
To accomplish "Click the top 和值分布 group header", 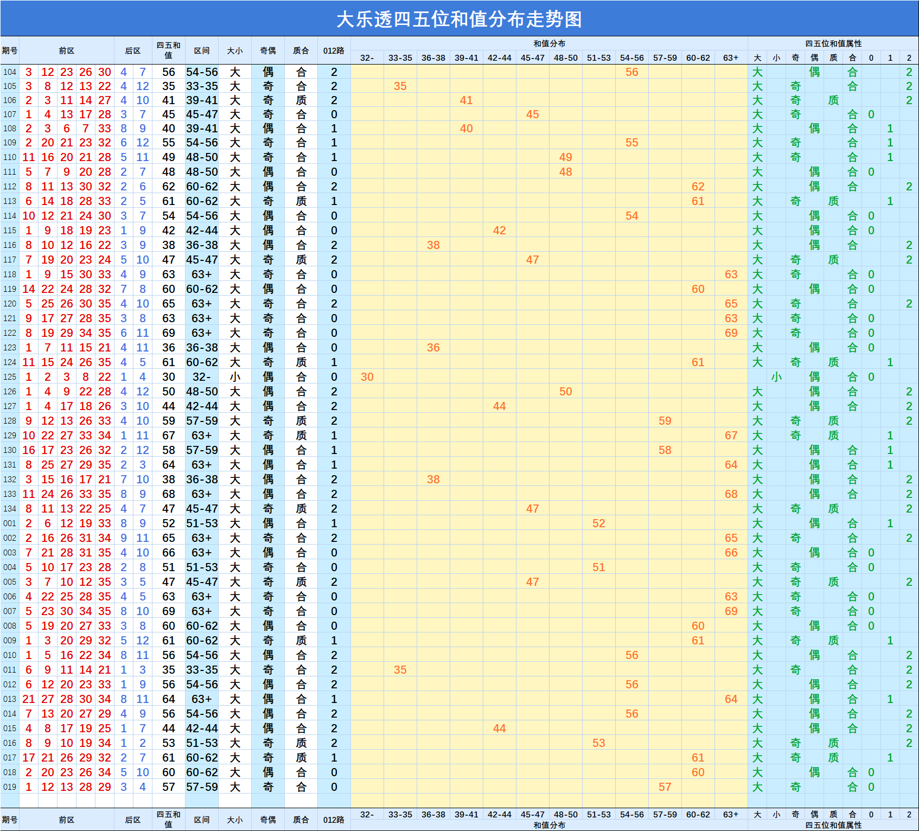I will 549,43.
